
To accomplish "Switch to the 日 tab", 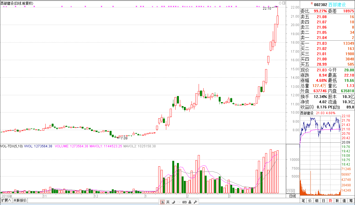I will pyautogui.click(x=324, y=201).
